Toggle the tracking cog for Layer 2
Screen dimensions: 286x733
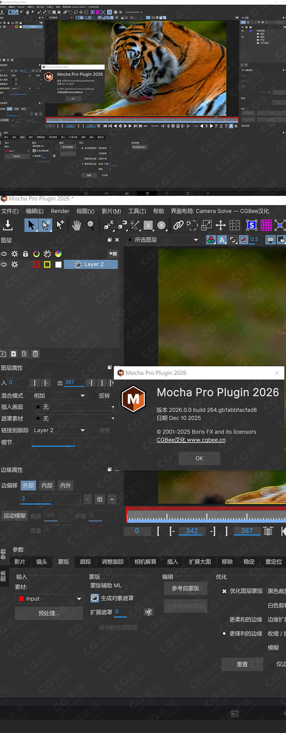pyautogui.click(x=14, y=265)
